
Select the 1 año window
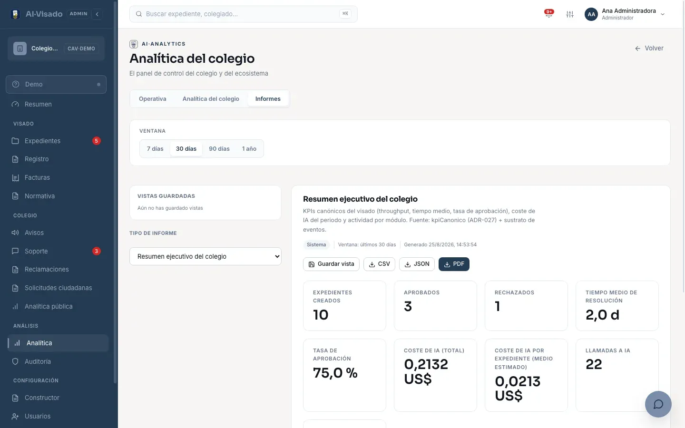pos(249,149)
